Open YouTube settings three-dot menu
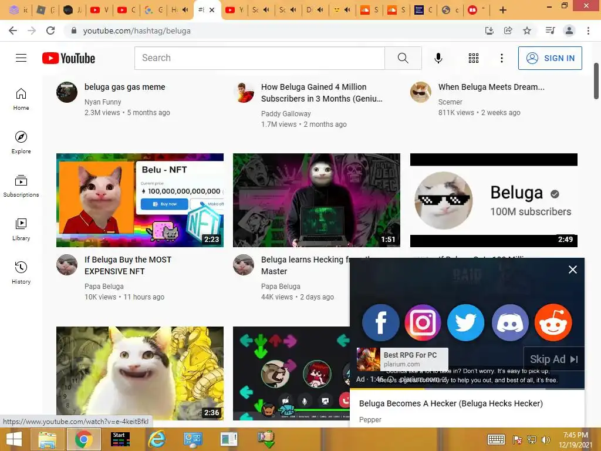This screenshot has height=451, width=601. [501, 58]
